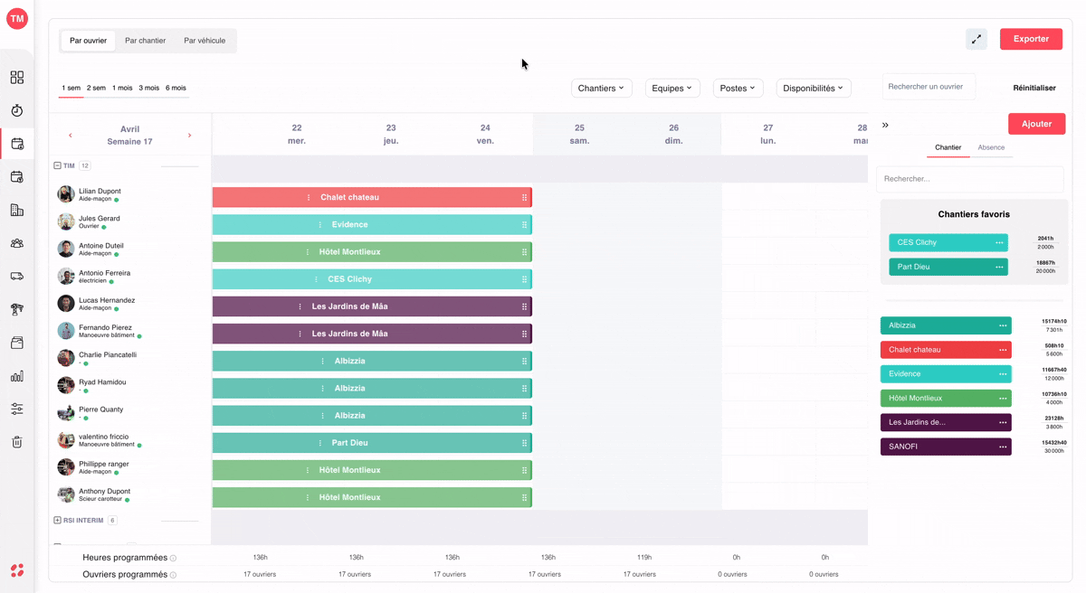Screen dimensions: 1086x593
Task: Click the 24 ven. day header
Action: [x=485, y=134]
